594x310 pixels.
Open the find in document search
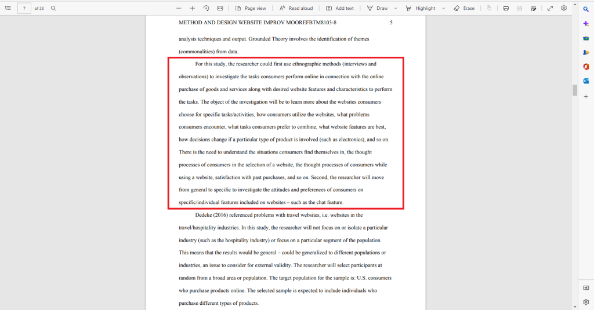53,8
